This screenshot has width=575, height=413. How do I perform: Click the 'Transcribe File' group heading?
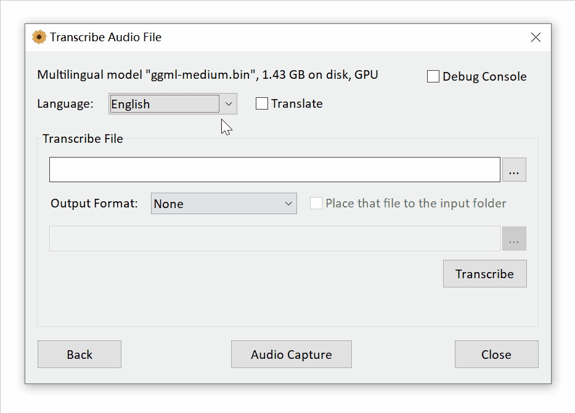(x=83, y=139)
